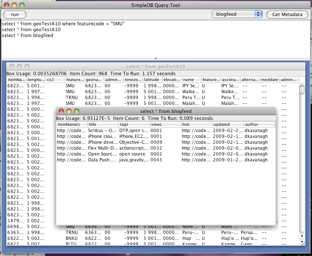
Task: Sort blogfeed by title column header
Action: (103, 124)
